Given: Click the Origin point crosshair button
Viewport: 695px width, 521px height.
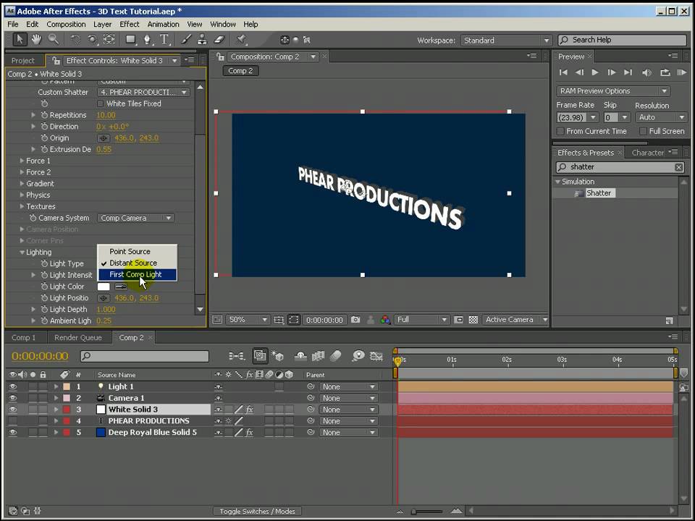Looking at the screenshot, I should pyautogui.click(x=104, y=137).
